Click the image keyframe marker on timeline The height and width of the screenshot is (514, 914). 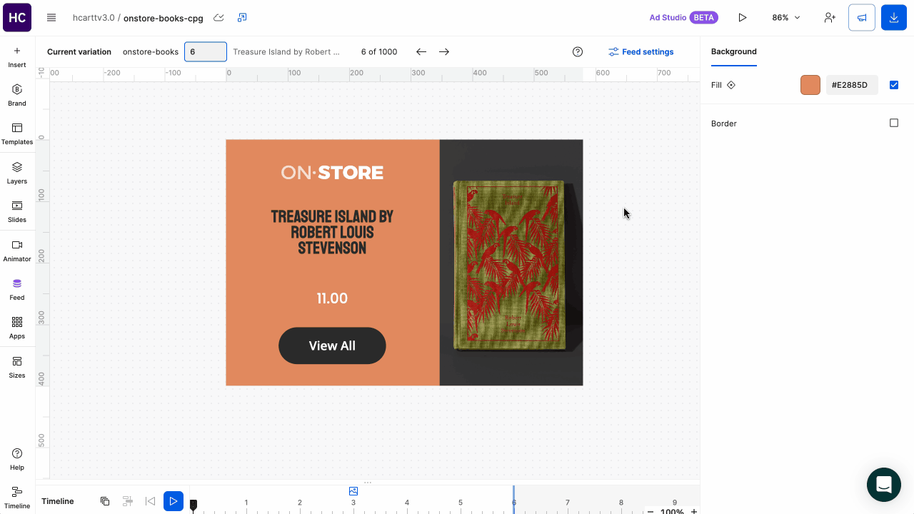click(353, 491)
